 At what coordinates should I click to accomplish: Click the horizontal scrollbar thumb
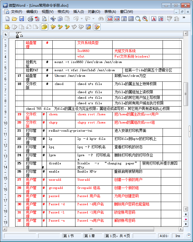pos(91,229)
